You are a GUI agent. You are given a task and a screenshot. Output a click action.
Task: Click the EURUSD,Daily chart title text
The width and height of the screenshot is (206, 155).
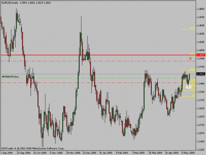pyautogui.click(x=10, y=3)
